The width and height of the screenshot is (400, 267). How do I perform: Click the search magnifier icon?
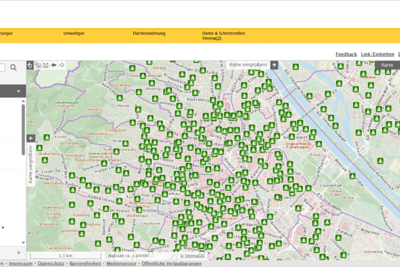click(13, 67)
